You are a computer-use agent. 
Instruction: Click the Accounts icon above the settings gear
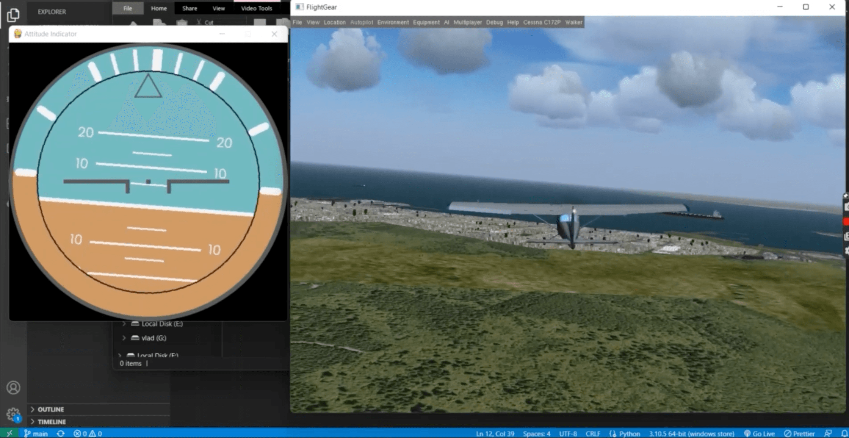(13, 388)
